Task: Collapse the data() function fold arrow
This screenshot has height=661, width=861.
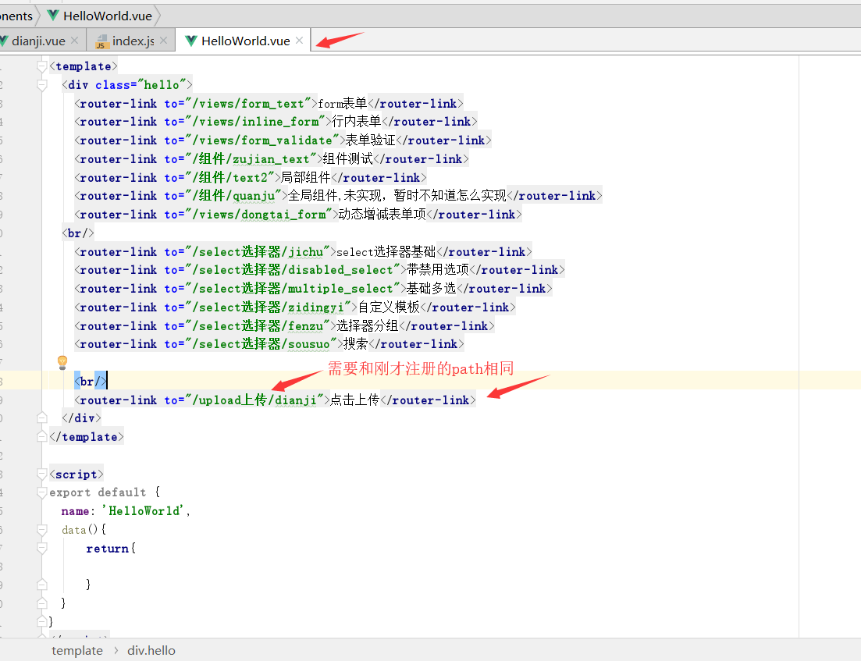Action: click(x=41, y=529)
